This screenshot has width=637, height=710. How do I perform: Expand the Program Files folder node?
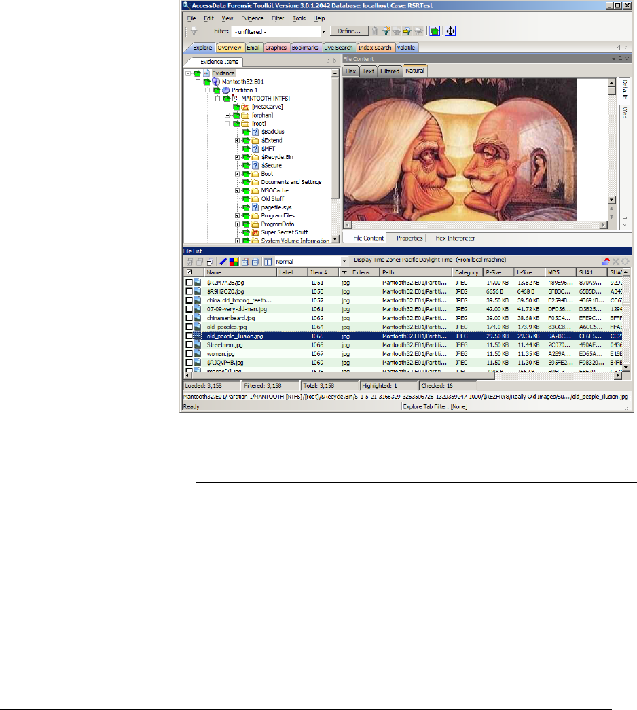tap(237, 215)
